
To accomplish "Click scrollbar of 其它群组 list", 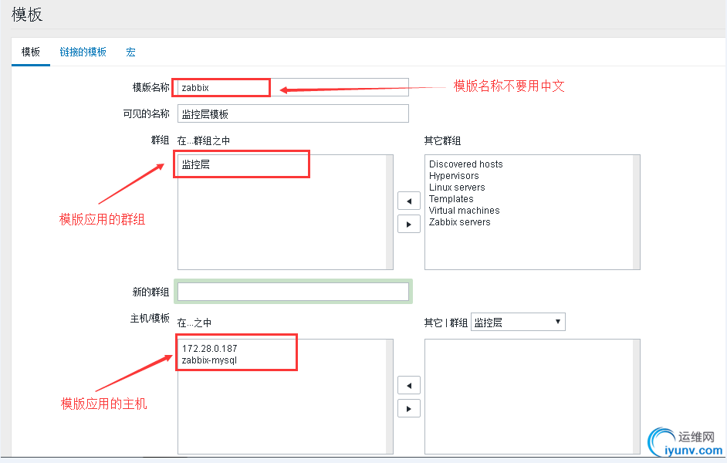I will tap(637, 212).
